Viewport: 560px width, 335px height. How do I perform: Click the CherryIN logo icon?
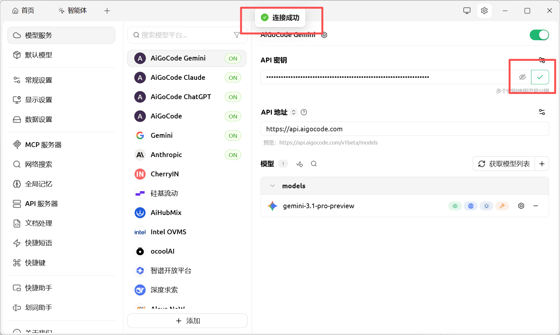pos(140,174)
